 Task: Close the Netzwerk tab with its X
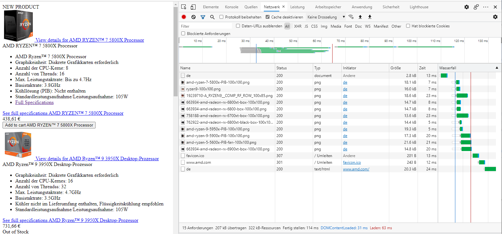tap(283, 7)
